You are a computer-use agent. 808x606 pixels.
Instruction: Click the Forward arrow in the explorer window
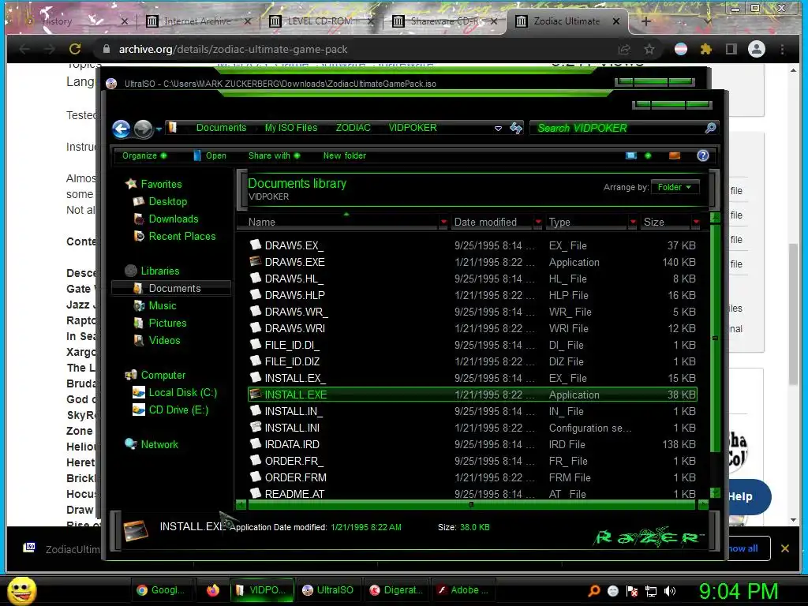[144, 129]
